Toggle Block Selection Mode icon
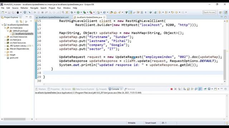The height and width of the screenshot is (128, 229). click(142, 12)
